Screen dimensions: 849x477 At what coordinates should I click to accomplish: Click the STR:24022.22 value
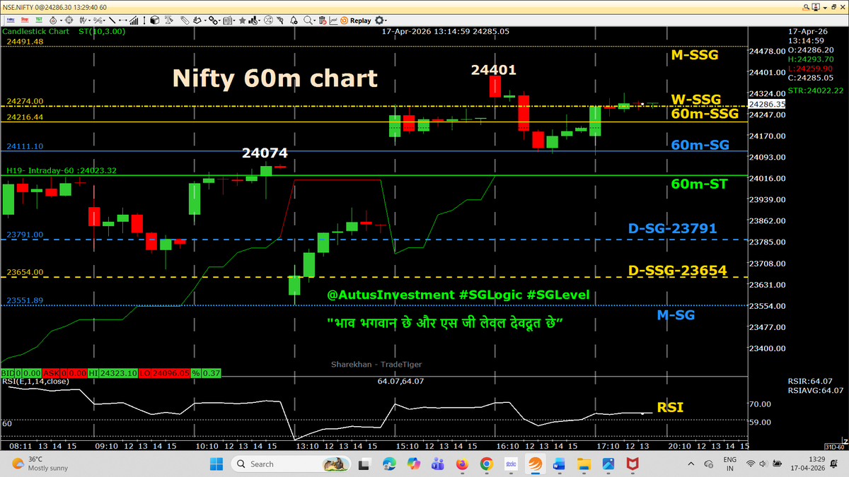pos(816,90)
